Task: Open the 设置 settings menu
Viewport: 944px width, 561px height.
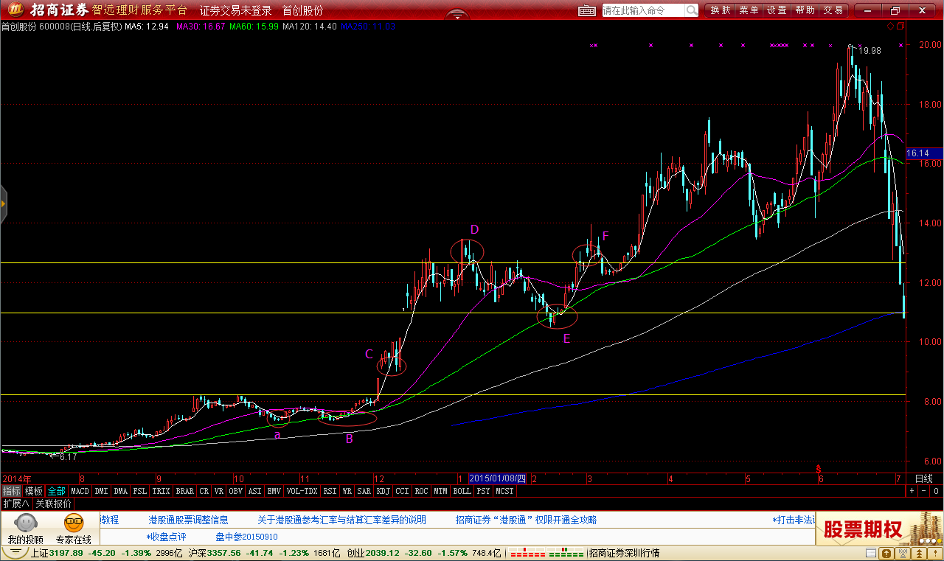Action: pyautogui.click(x=777, y=10)
